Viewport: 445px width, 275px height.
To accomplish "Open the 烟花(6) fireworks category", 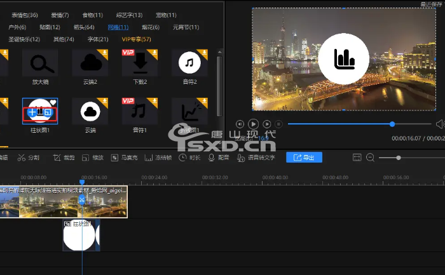I will point(151,27).
